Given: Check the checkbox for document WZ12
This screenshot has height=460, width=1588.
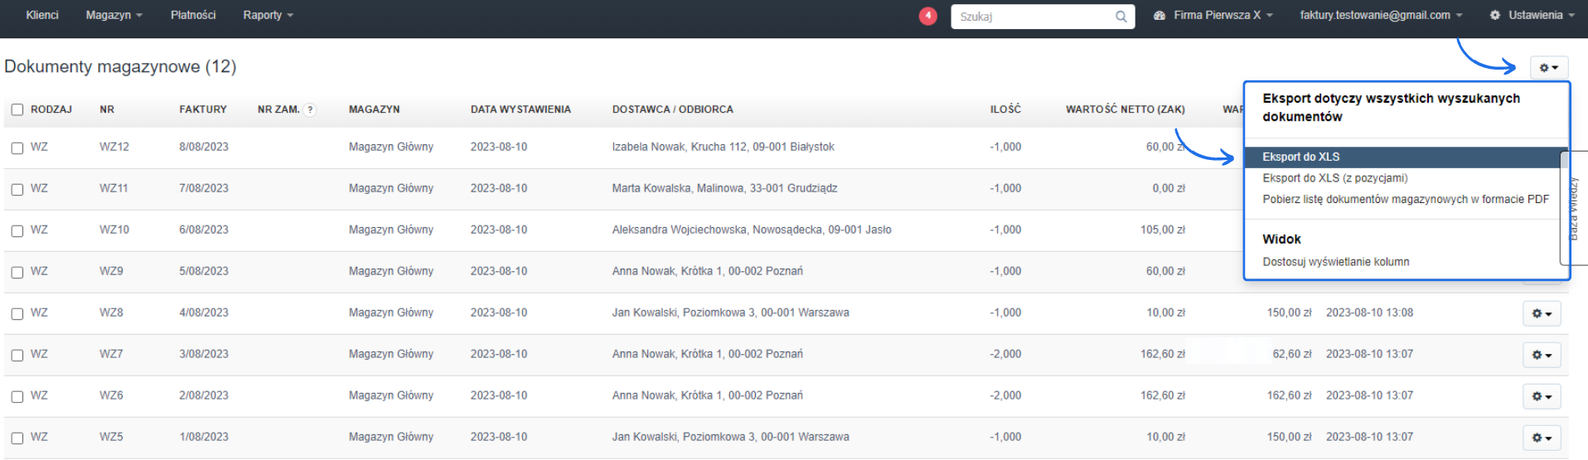Looking at the screenshot, I should [17, 148].
